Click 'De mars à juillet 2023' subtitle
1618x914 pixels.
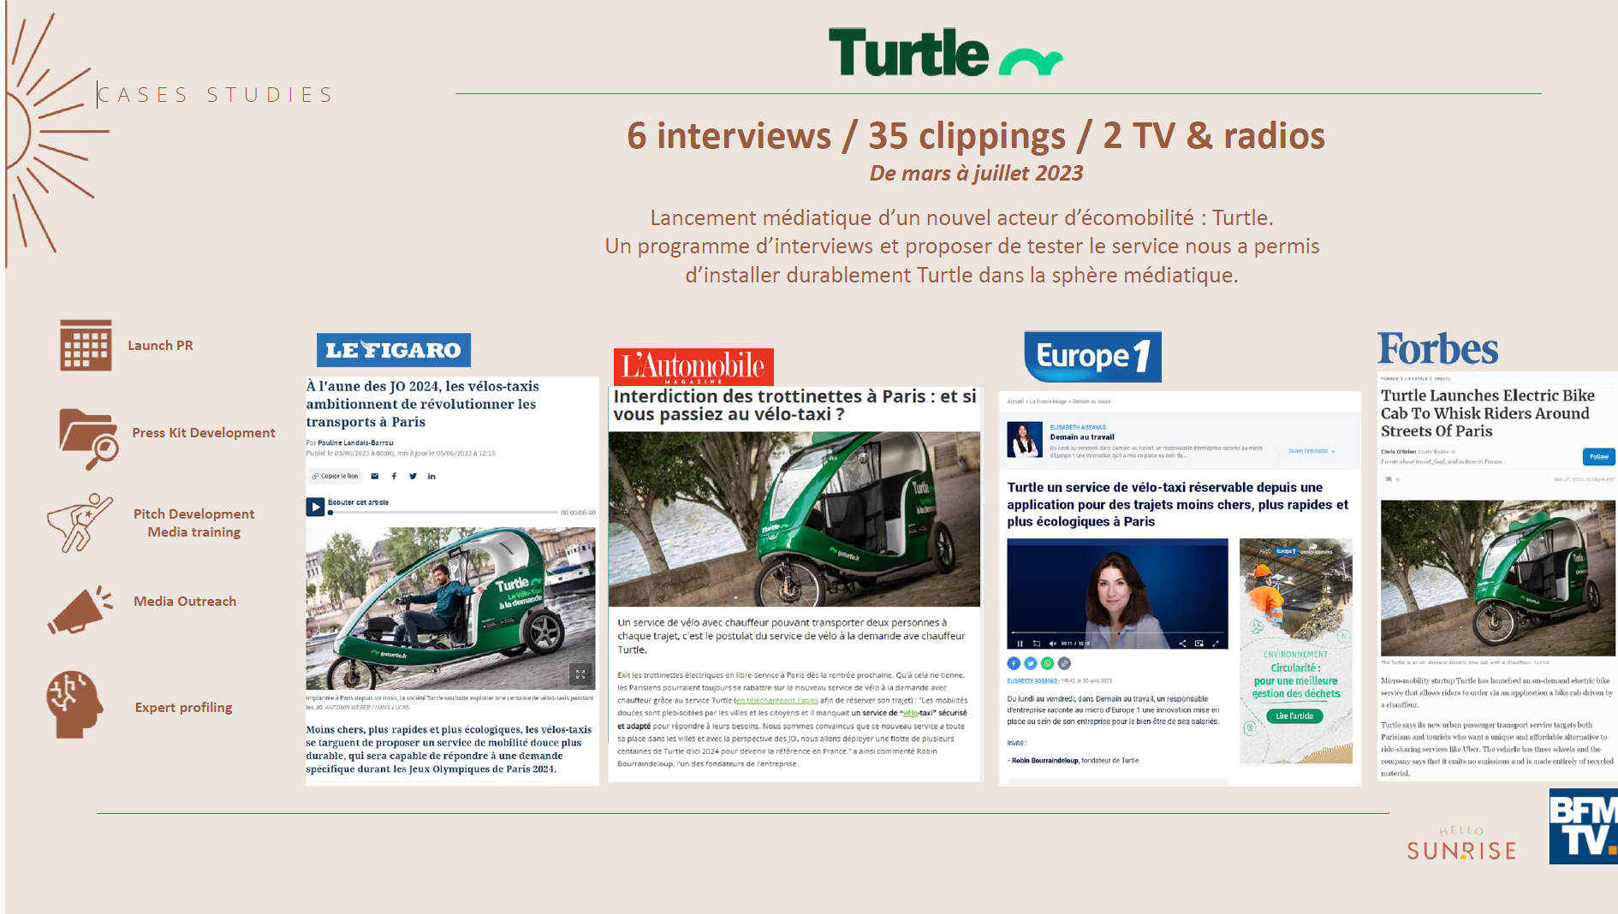(976, 174)
